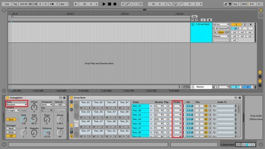Select Off retrigger mode
This screenshot has width=265, height=149.
[x=11, y=136]
